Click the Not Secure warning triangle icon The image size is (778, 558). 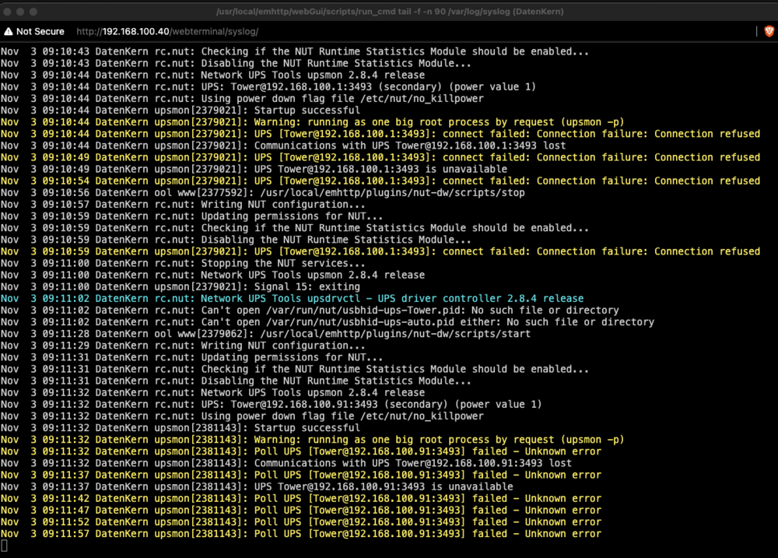tap(9, 31)
